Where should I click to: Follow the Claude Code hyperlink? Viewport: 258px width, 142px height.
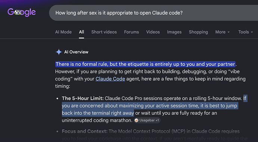(110, 79)
